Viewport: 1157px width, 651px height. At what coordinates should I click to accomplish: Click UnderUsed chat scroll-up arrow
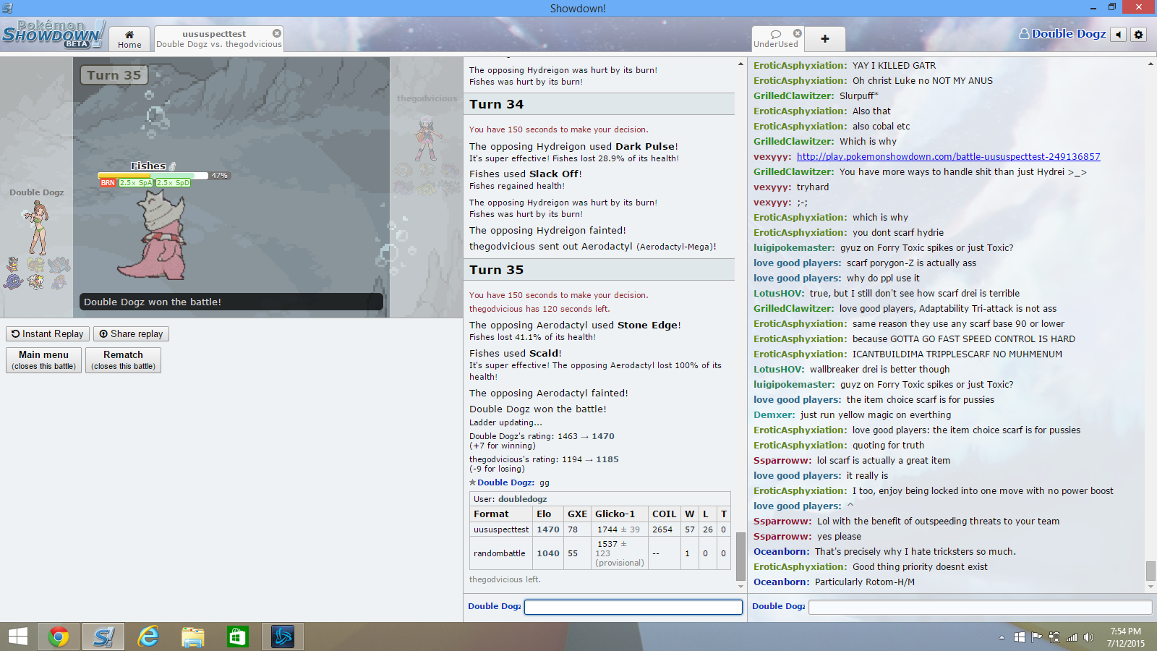point(1150,64)
